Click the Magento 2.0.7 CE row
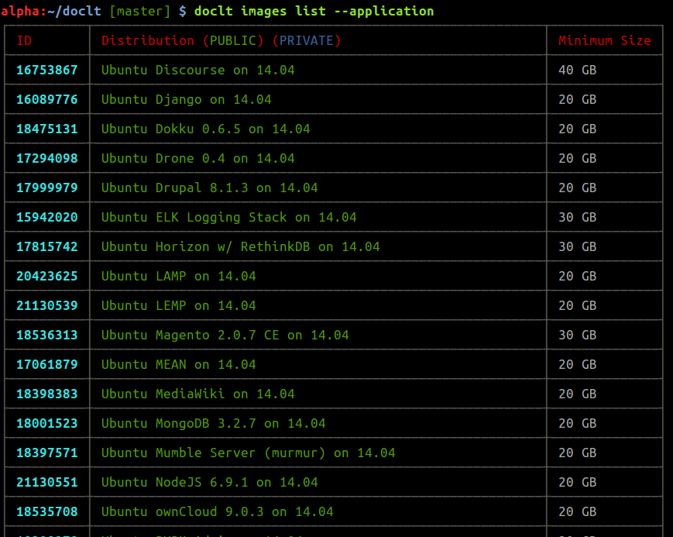 tap(223, 335)
